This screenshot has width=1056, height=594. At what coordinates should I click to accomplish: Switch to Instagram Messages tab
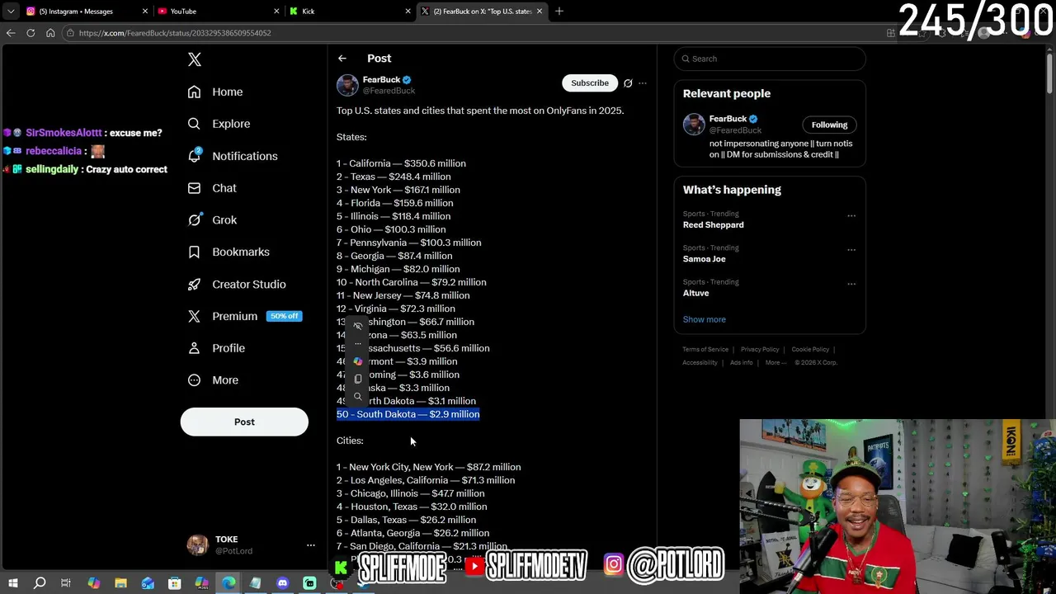tap(87, 11)
